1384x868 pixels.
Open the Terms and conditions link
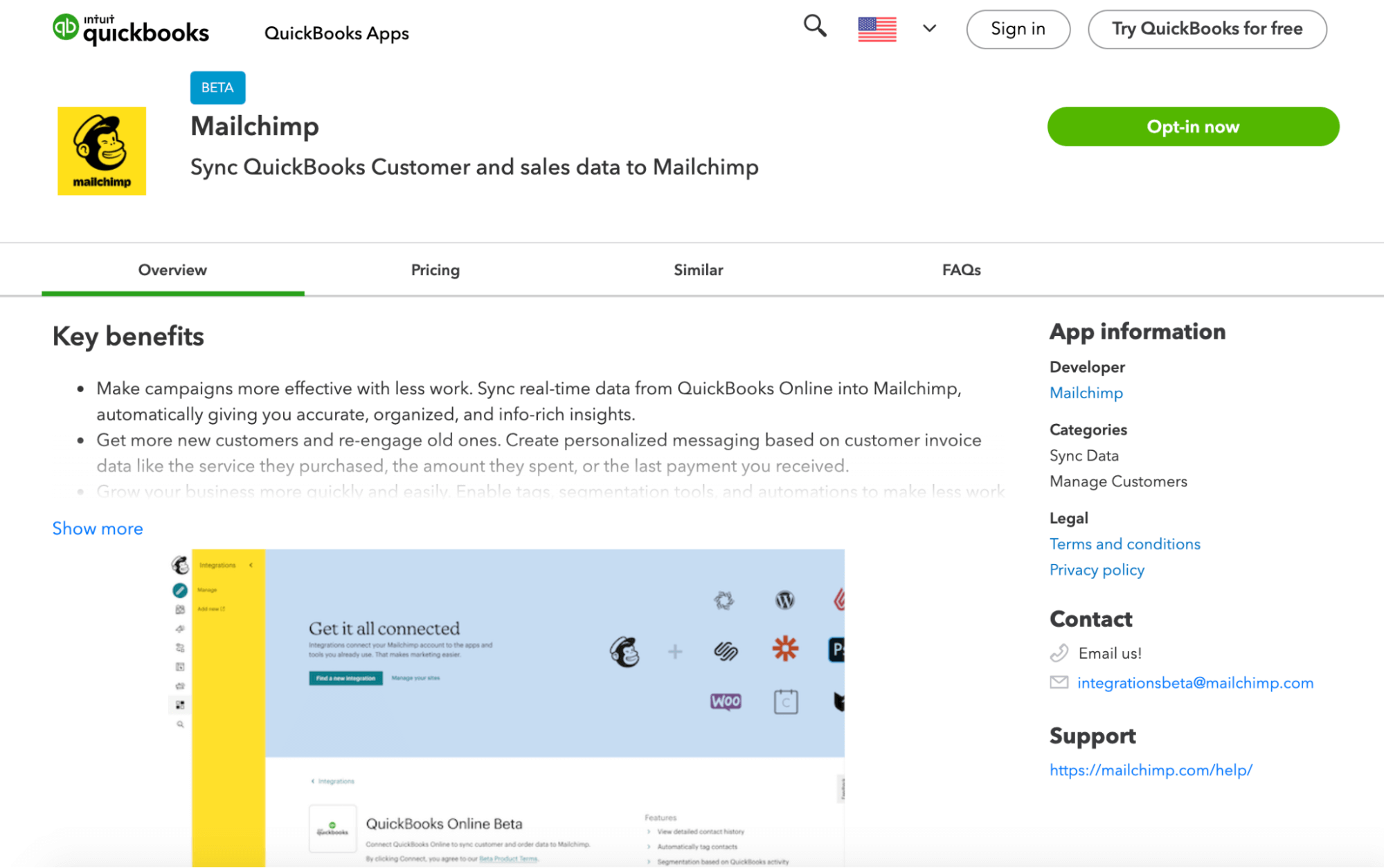1124,544
